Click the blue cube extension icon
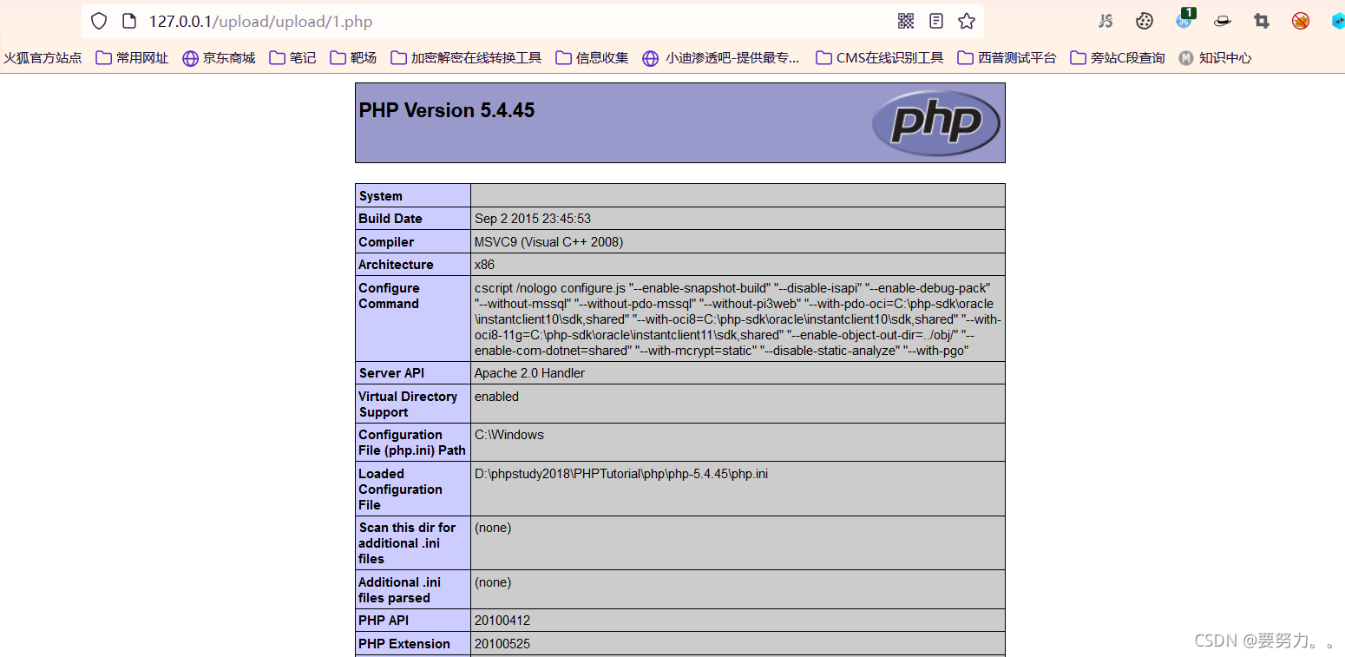1345x657 pixels. [x=1338, y=21]
